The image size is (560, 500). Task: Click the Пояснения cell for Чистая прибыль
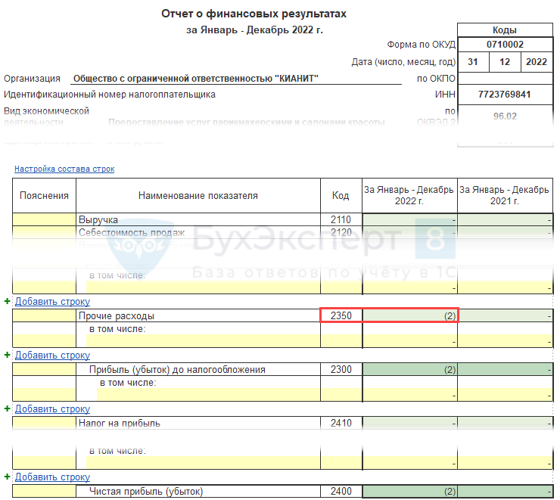[45, 492]
